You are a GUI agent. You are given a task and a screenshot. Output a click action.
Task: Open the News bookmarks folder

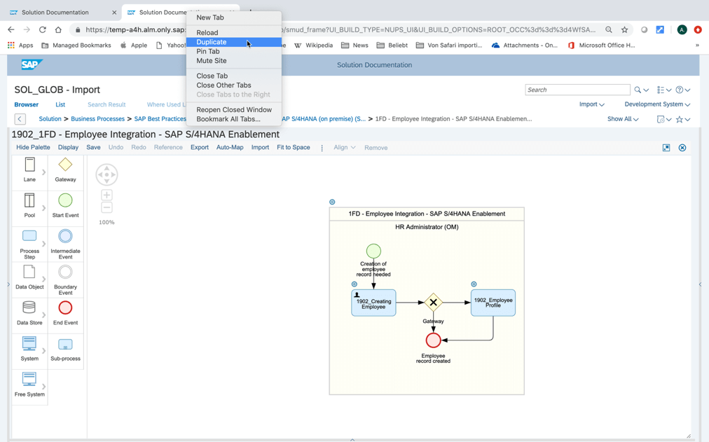click(355, 46)
